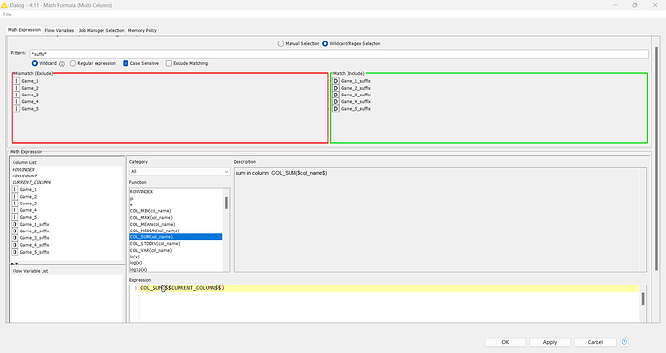The image size is (666, 353).
Task: Select Game_2 in the Mismatch (Exclude) list
Action: click(x=30, y=88)
